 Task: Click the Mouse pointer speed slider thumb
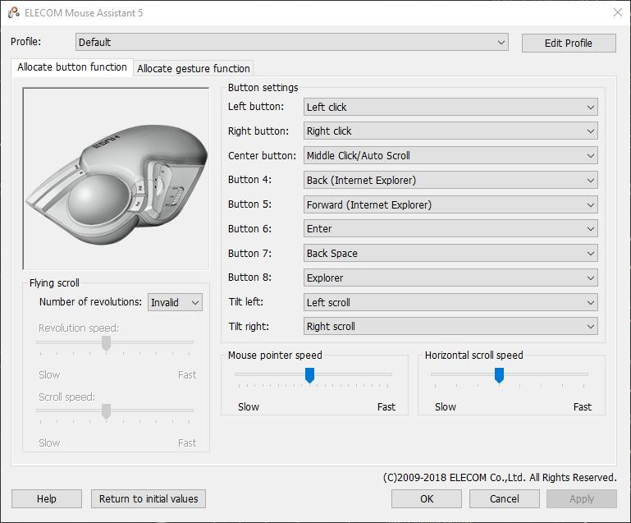tap(309, 375)
